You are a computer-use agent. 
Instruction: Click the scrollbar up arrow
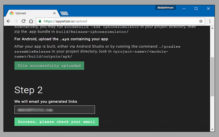pos(213,28)
